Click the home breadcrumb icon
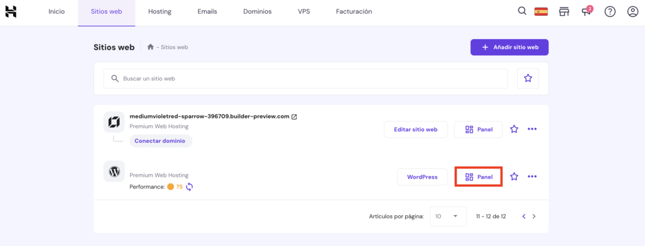 click(151, 47)
